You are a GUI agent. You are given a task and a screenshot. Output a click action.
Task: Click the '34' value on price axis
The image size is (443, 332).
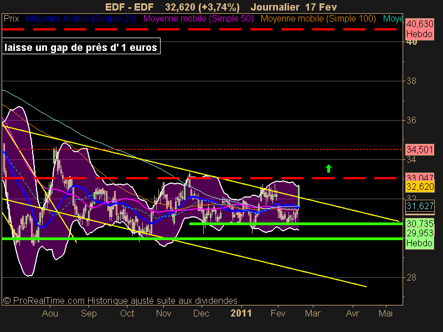(x=411, y=160)
